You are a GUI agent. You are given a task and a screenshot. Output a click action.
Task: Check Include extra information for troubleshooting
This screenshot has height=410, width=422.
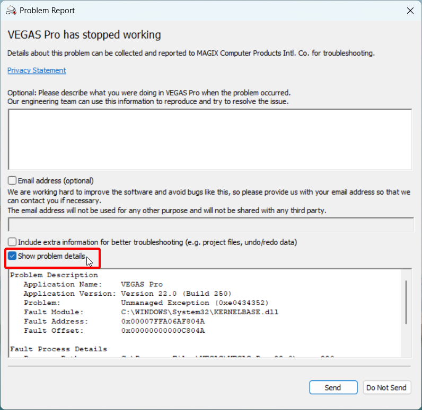click(12, 242)
